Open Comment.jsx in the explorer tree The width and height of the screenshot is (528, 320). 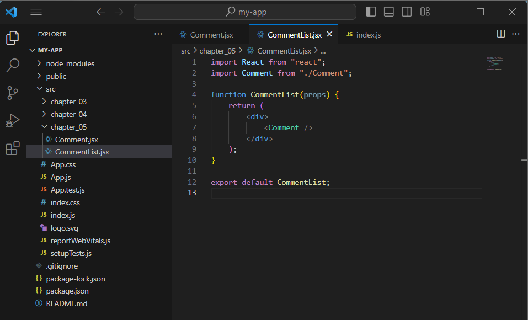99,140
